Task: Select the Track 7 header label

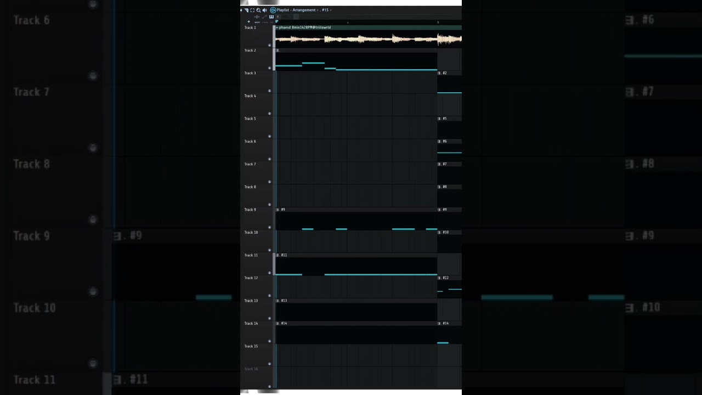Action: coord(250,164)
